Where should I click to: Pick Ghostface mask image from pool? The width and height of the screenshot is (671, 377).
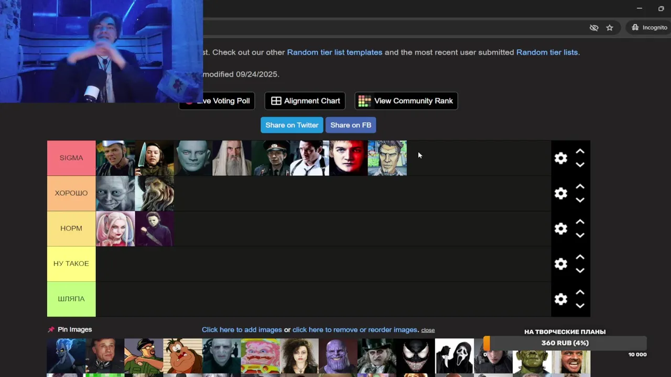[454, 356]
